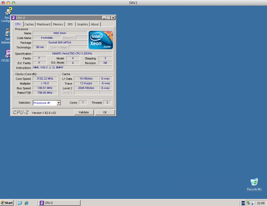Click the Intel Xeon inside logo
Viewport: 267px width, 206px height.
click(x=101, y=40)
